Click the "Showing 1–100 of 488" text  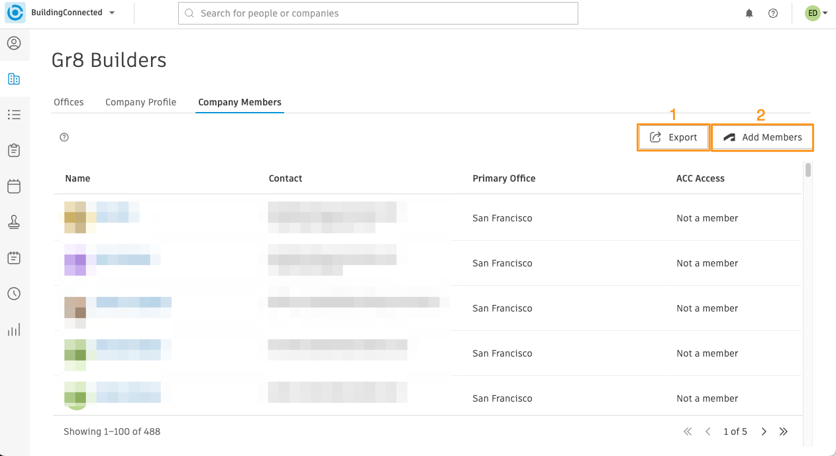[112, 431]
